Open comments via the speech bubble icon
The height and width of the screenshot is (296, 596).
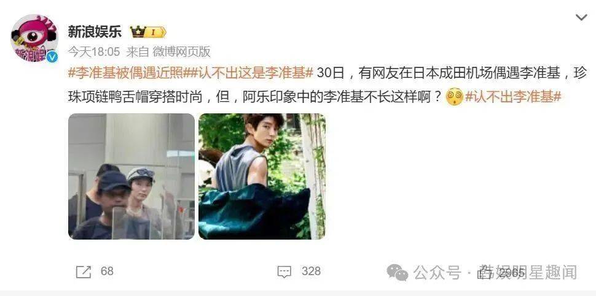[x=284, y=271]
